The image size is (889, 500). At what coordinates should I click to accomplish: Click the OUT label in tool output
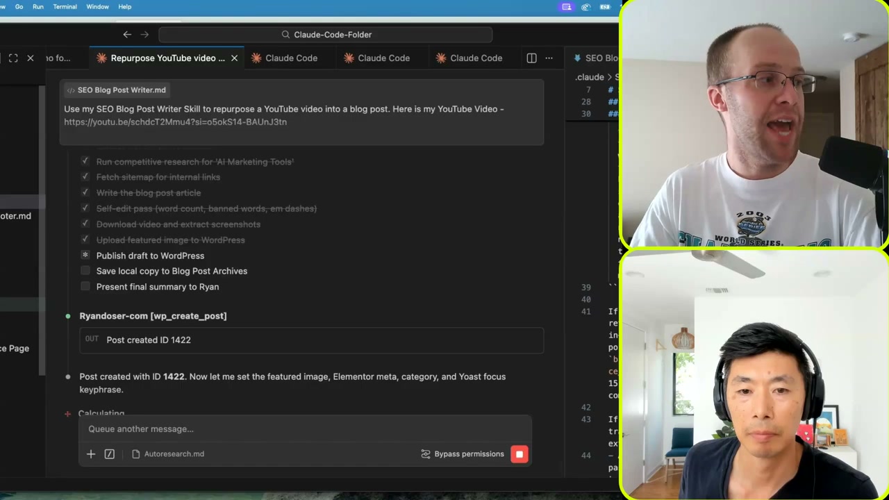coord(92,339)
